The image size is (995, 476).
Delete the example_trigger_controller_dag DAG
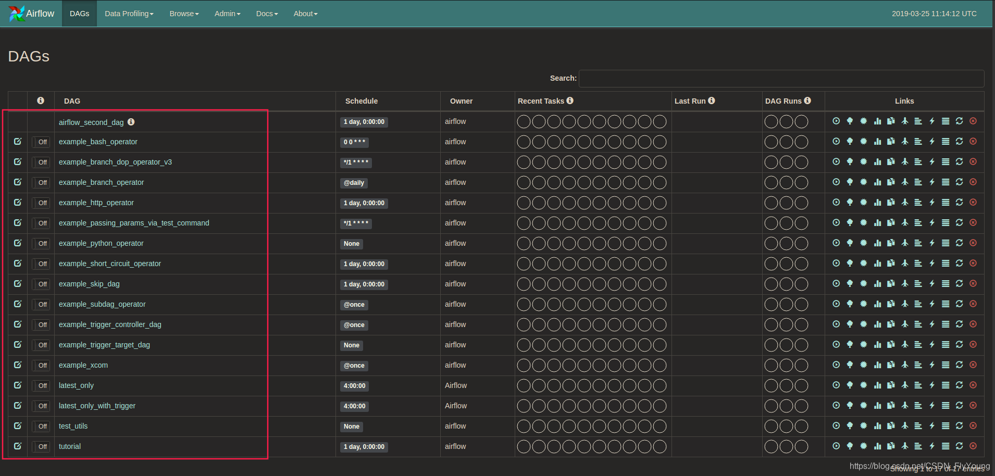(x=973, y=324)
